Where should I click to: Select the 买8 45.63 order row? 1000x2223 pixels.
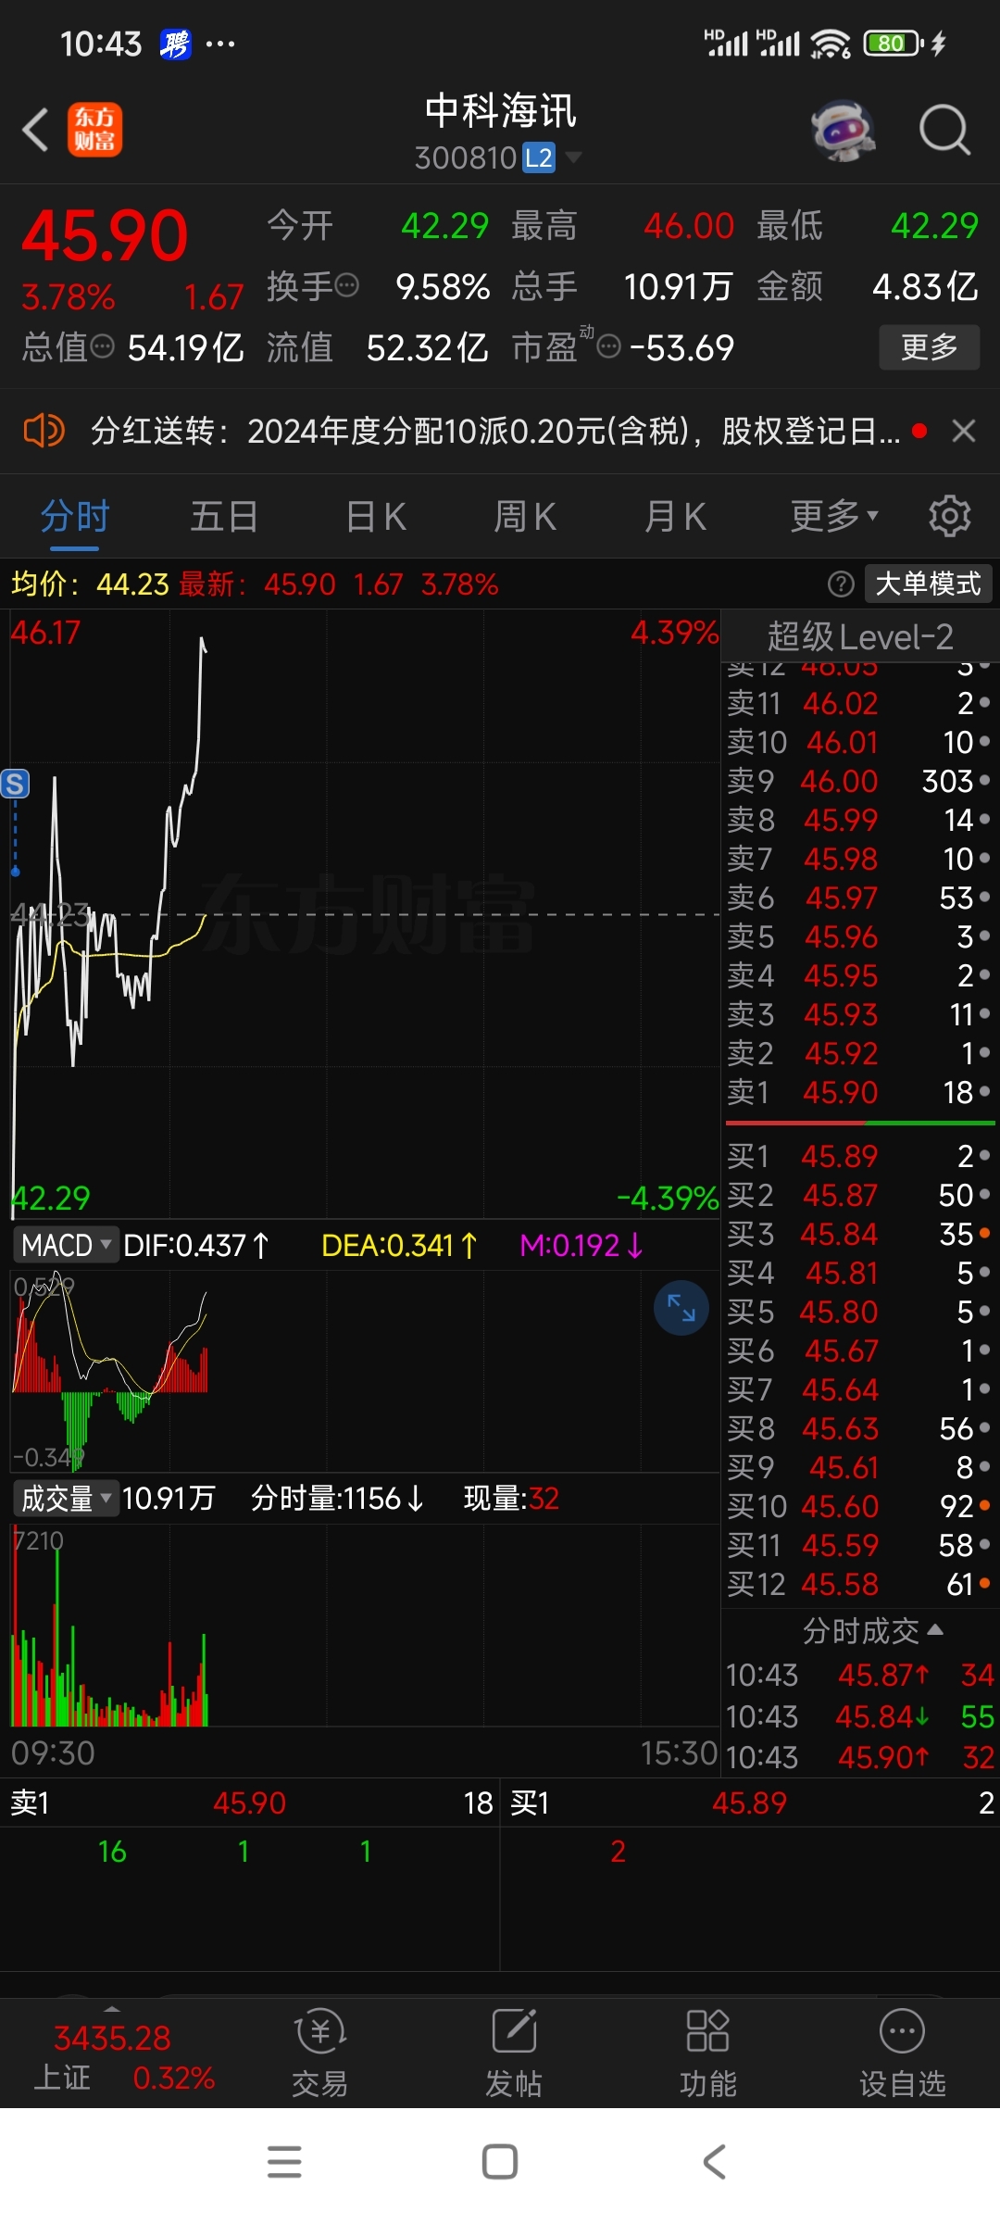[859, 1428]
